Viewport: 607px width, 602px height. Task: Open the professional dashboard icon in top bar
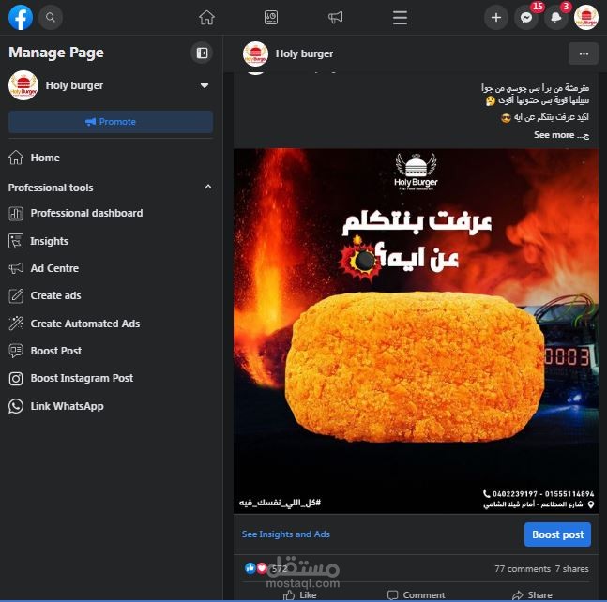click(271, 18)
